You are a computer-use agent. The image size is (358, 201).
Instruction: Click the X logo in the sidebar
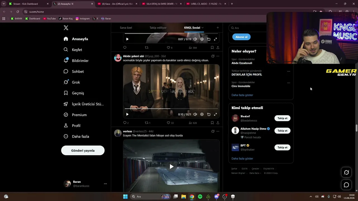click(66, 28)
